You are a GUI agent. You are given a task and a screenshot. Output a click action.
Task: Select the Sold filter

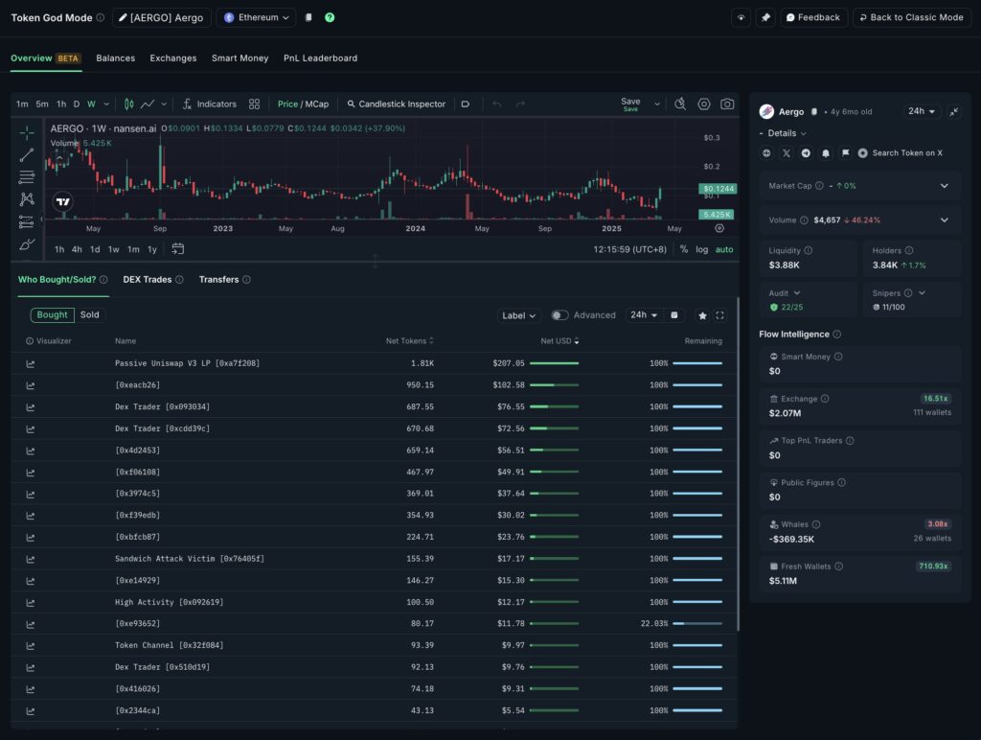pyautogui.click(x=89, y=315)
